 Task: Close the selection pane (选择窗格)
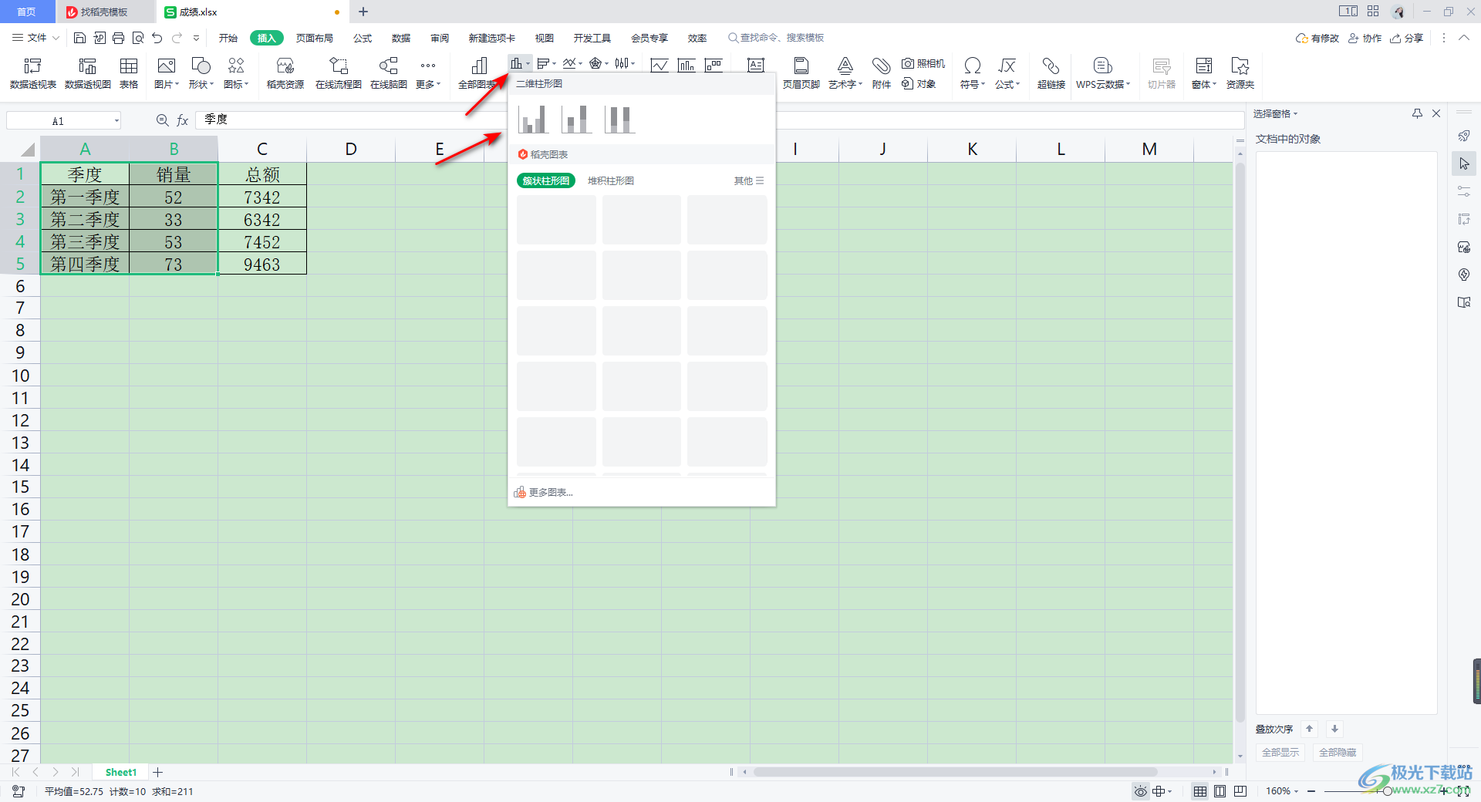coord(1436,113)
